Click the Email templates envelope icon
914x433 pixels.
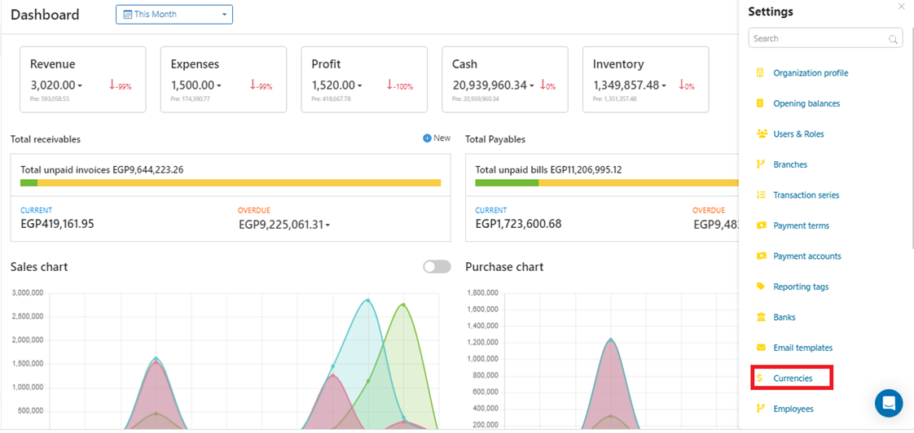(760, 348)
